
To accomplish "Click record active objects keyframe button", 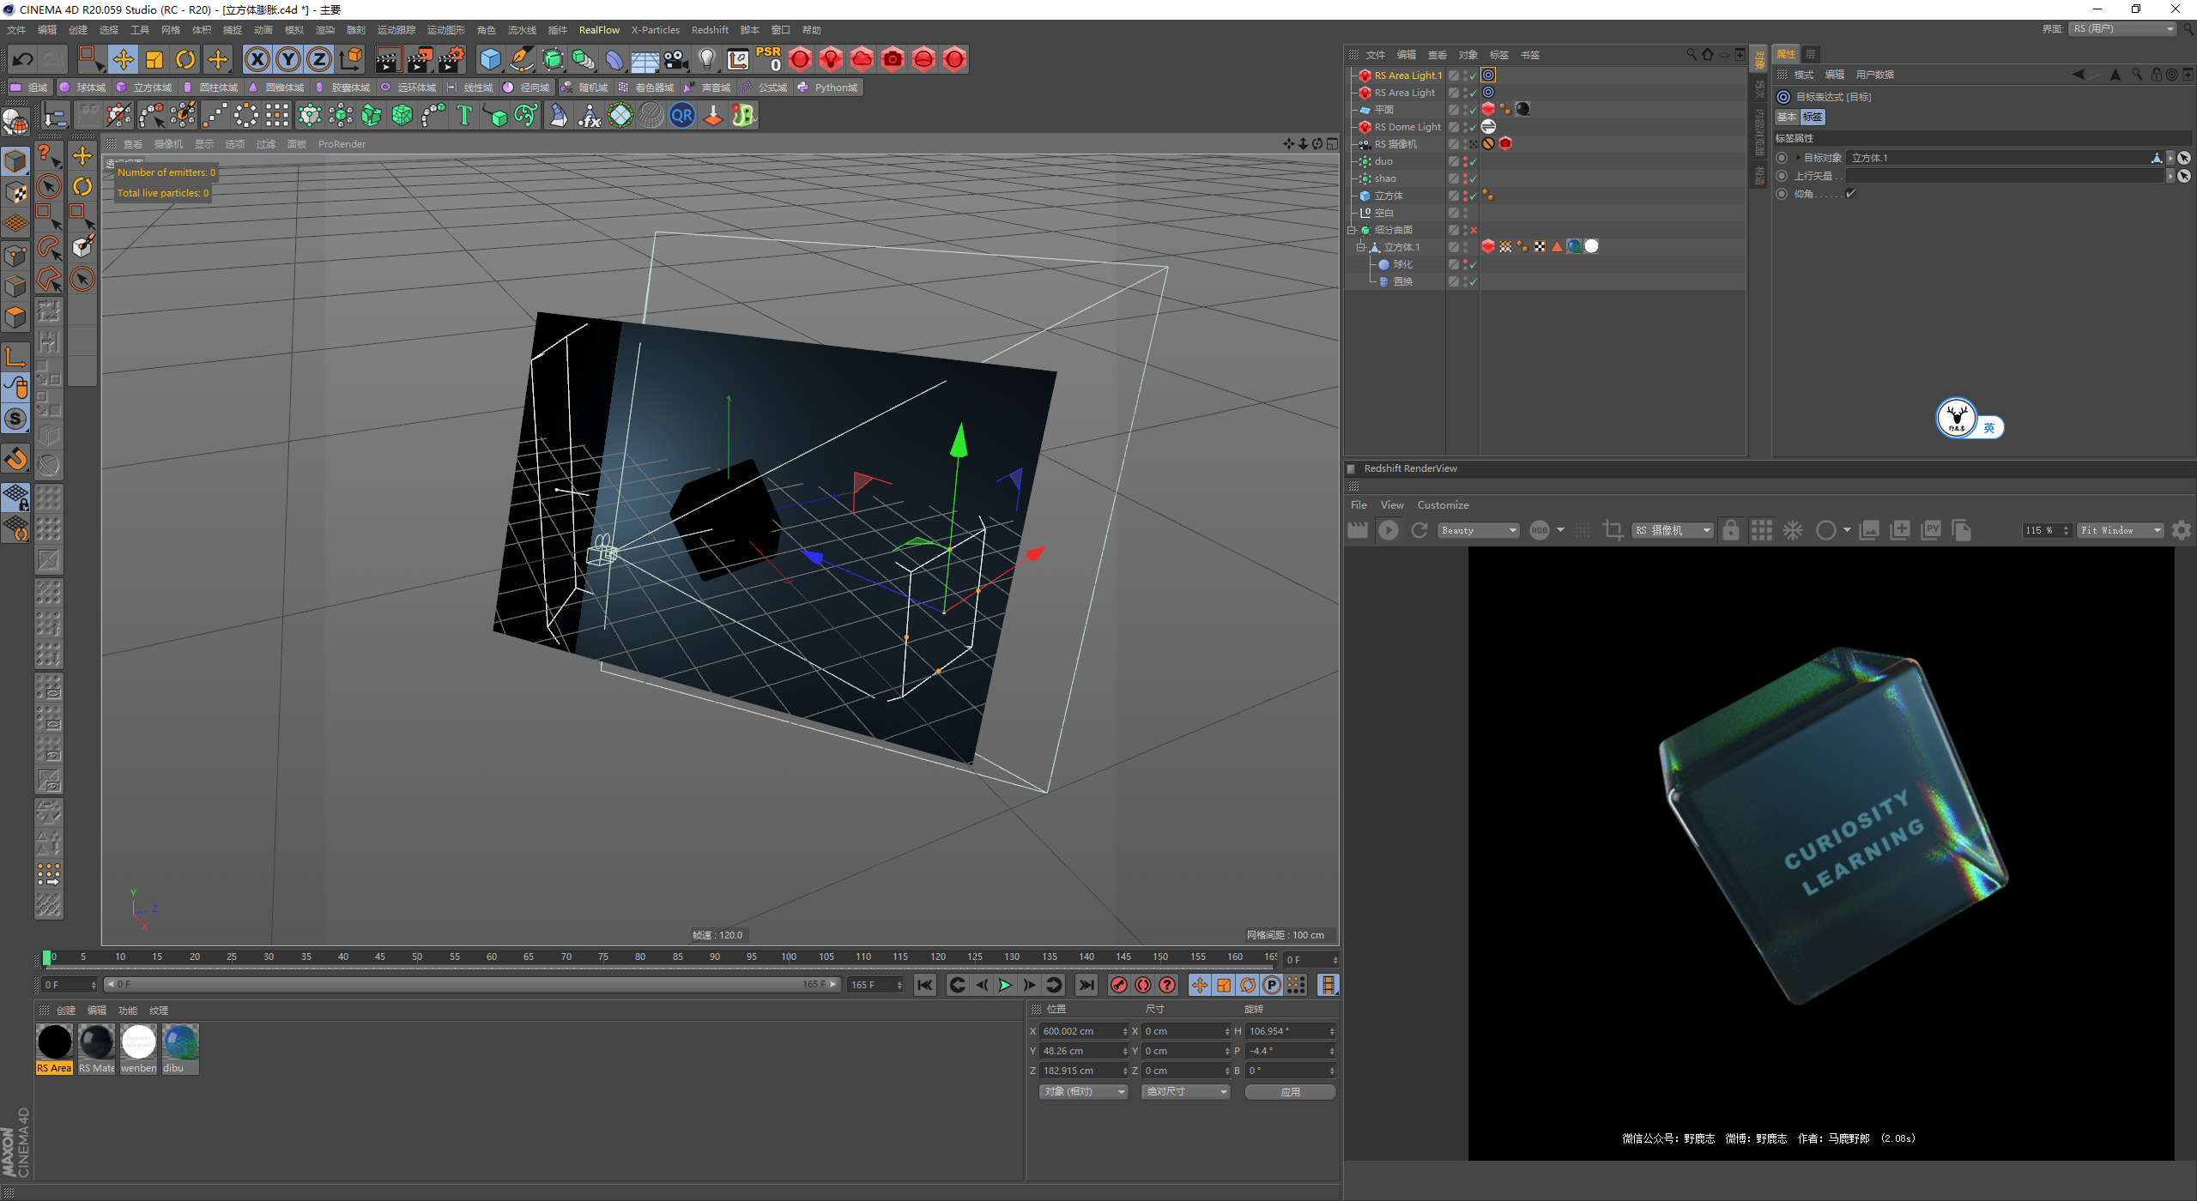I will coord(1118,985).
